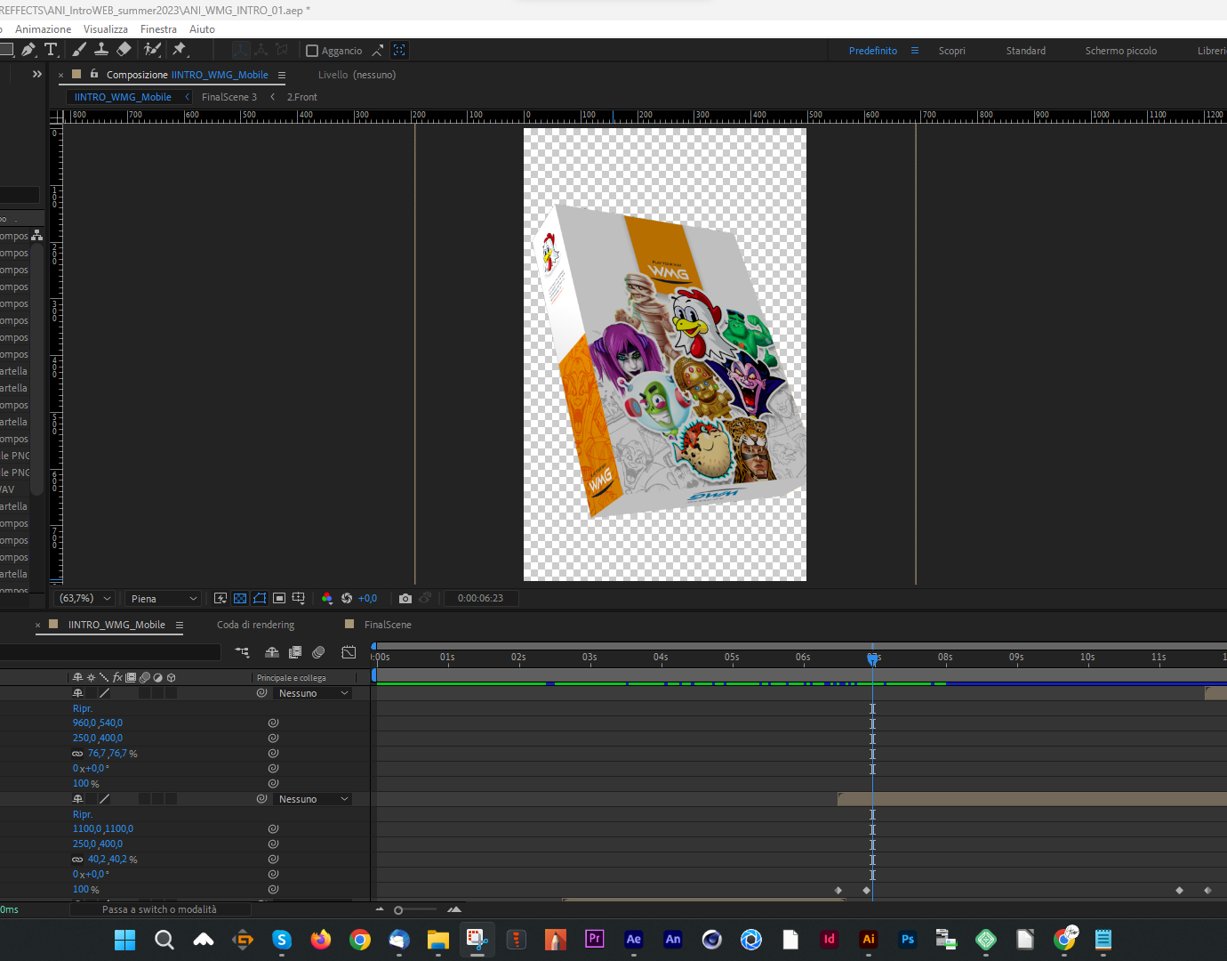
Task: Open the FinalScene timeline tab
Action: (388, 625)
